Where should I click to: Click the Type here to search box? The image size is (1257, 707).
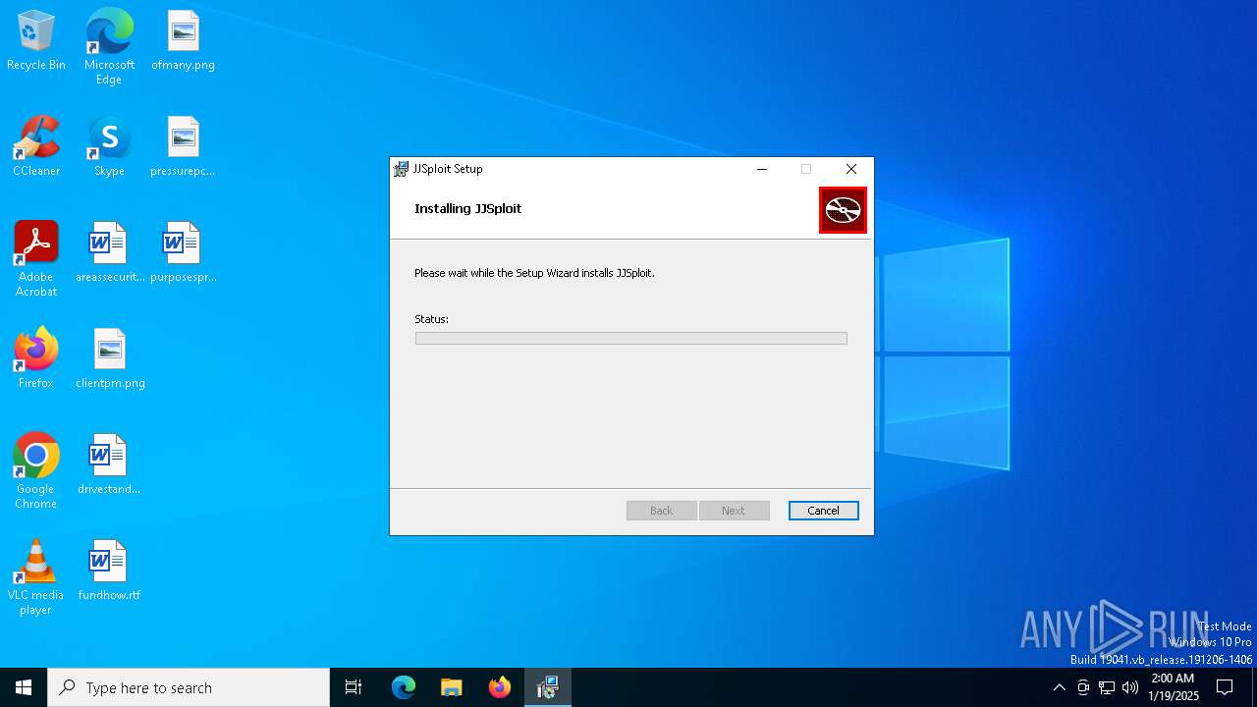click(189, 687)
